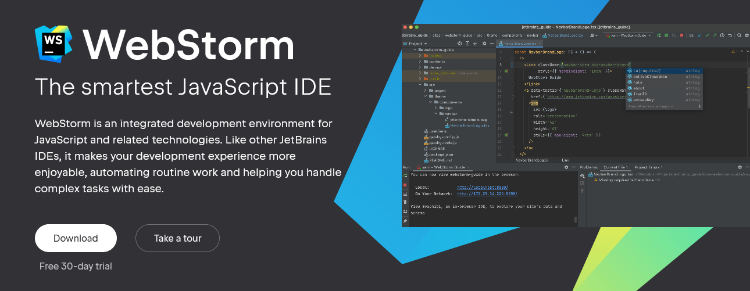Open the 172.29.14.225:8000 network link
Image resolution: width=750 pixels, height=291 pixels.
point(487,193)
